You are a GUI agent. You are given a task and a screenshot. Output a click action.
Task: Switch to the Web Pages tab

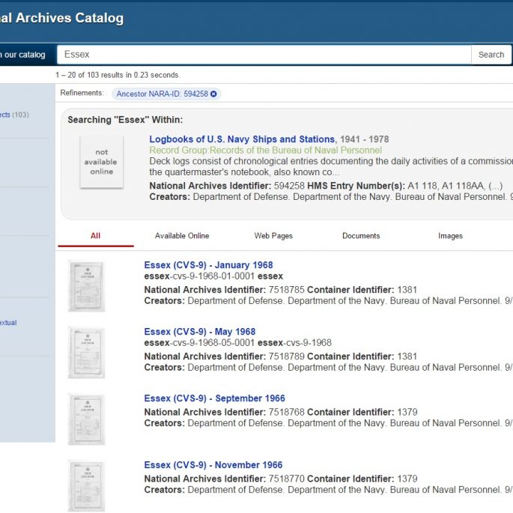click(x=273, y=236)
